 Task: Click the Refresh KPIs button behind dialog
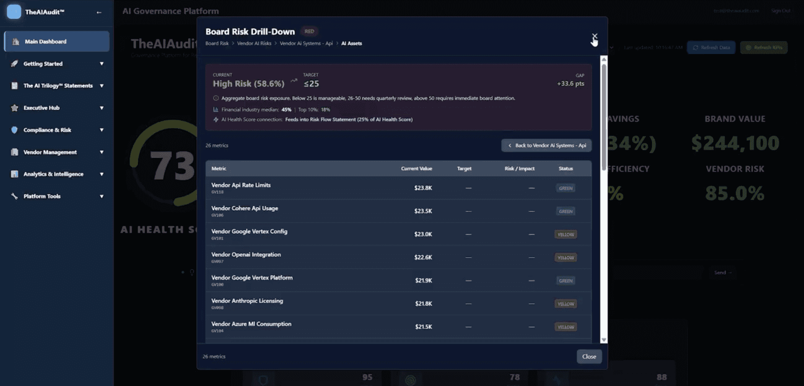point(764,47)
